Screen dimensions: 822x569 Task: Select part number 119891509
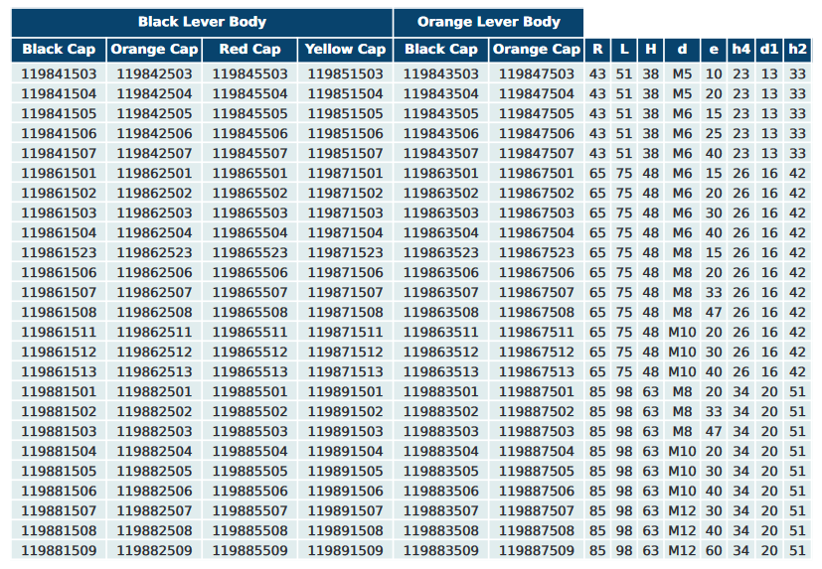[x=346, y=551]
